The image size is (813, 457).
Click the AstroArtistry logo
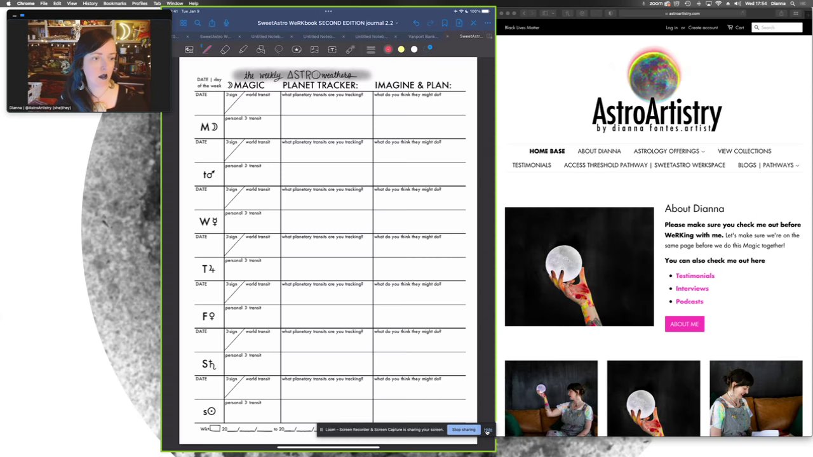click(656, 90)
